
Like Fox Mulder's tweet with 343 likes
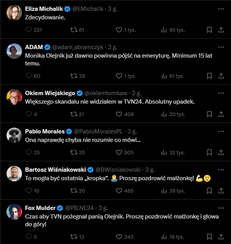tap(125, 237)
